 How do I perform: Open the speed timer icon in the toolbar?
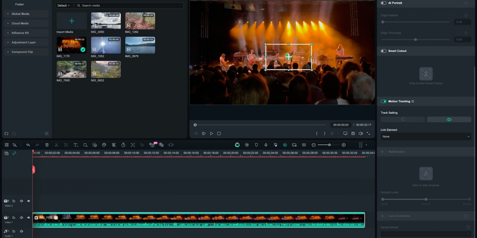click(123, 145)
